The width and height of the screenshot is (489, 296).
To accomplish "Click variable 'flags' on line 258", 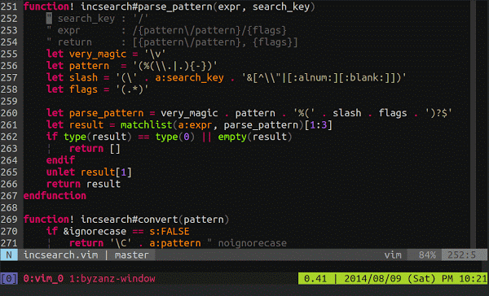I will tap(83, 89).
